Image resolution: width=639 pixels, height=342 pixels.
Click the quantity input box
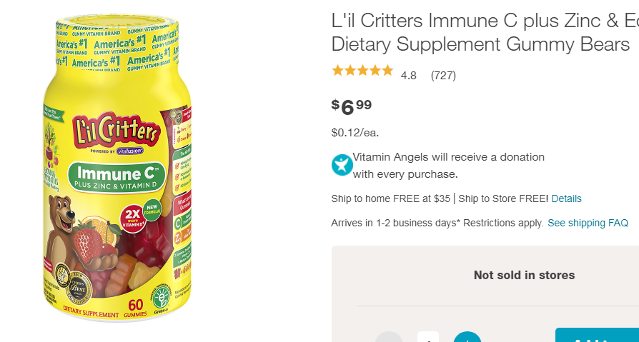tap(428, 337)
